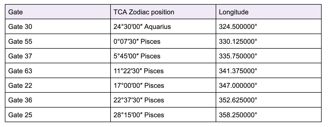Select the Gate 63 cell

pyautogui.click(x=58, y=71)
